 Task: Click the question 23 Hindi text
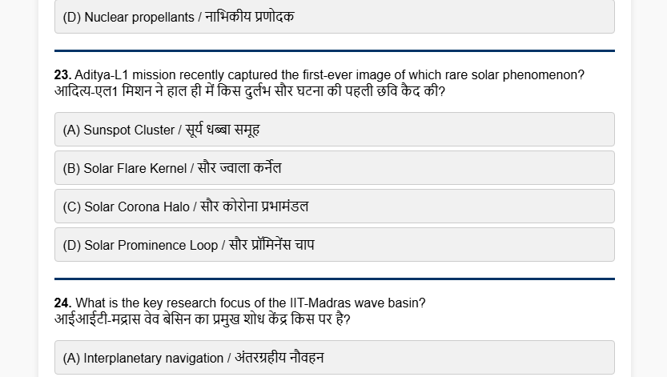250,91
